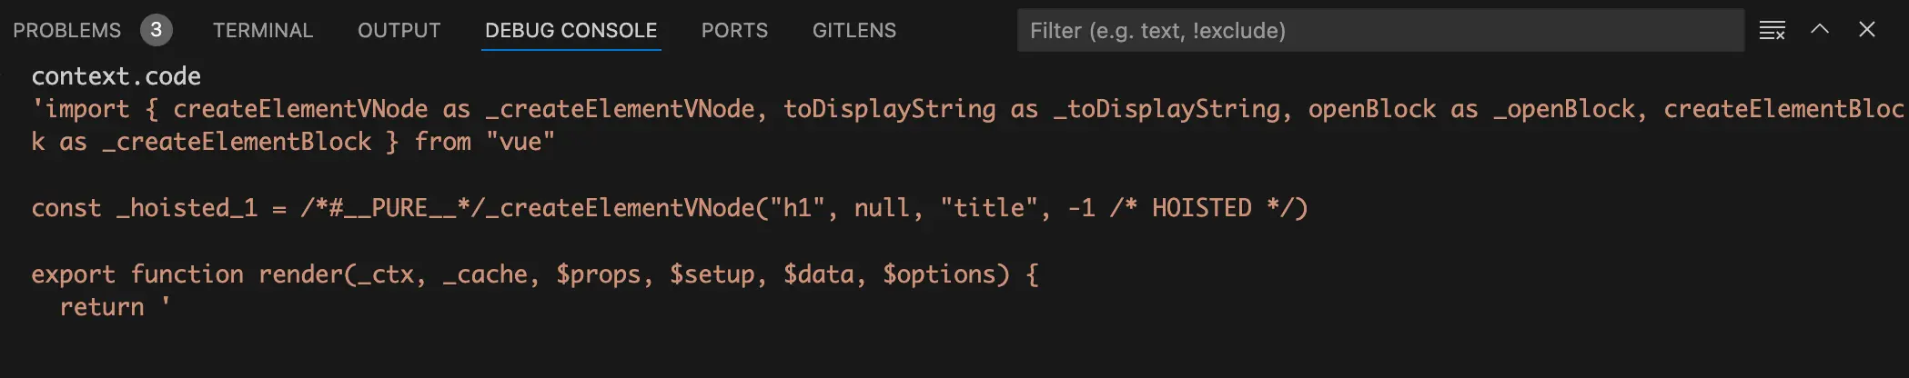
Task: Focus the debug console Filter input field
Action: pyautogui.click(x=1379, y=31)
